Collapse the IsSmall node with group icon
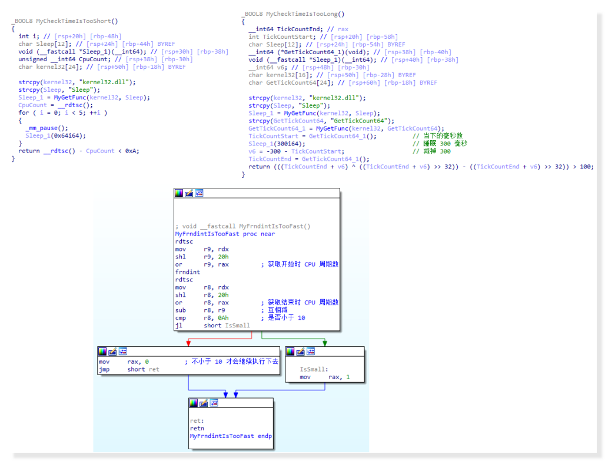 click(x=310, y=351)
